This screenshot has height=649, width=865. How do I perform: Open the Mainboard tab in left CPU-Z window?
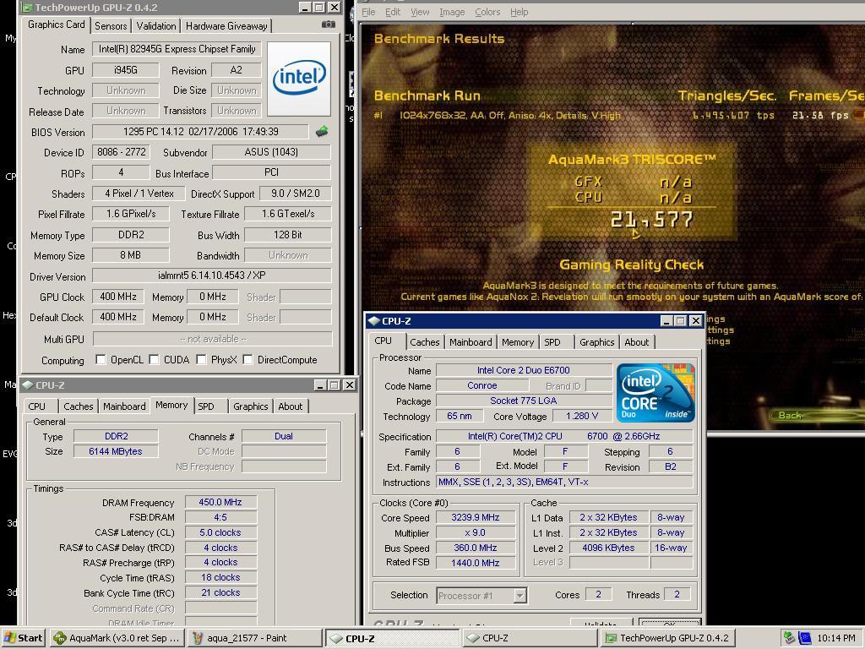[x=124, y=406]
